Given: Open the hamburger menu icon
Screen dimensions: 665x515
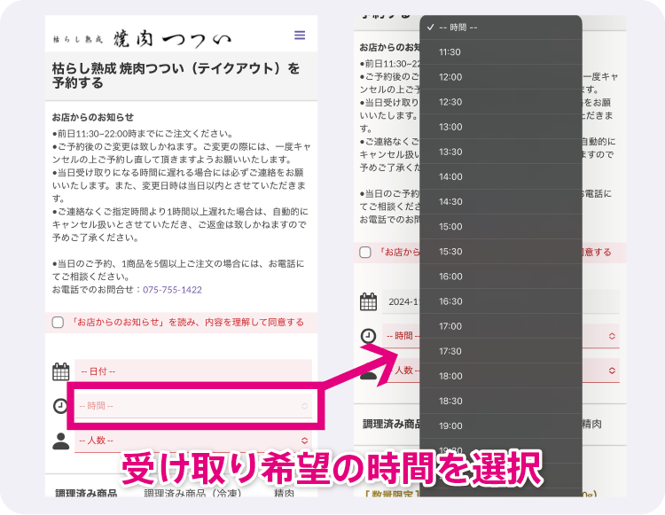Looking at the screenshot, I should click(300, 35).
